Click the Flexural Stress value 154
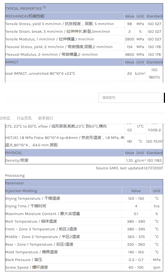The image size is (165, 275). (129, 47)
